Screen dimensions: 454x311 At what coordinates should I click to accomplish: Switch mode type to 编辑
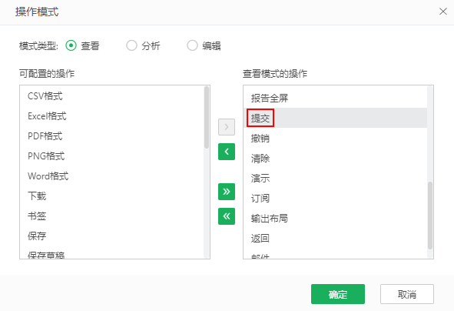(192, 45)
